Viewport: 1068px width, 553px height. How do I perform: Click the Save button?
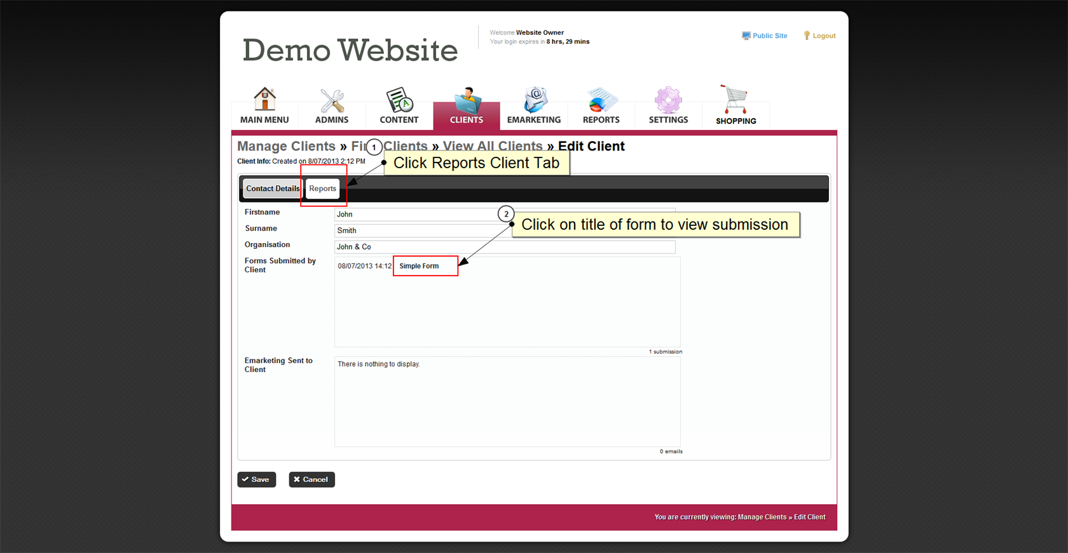click(257, 479)
